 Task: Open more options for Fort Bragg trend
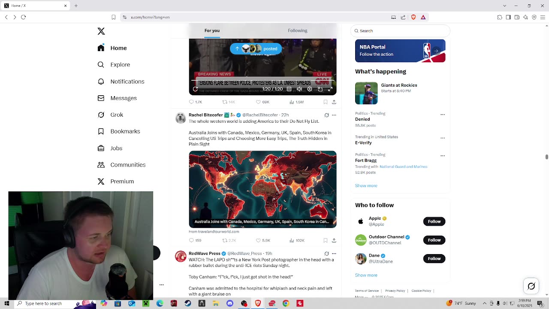(x=443, y=156)
